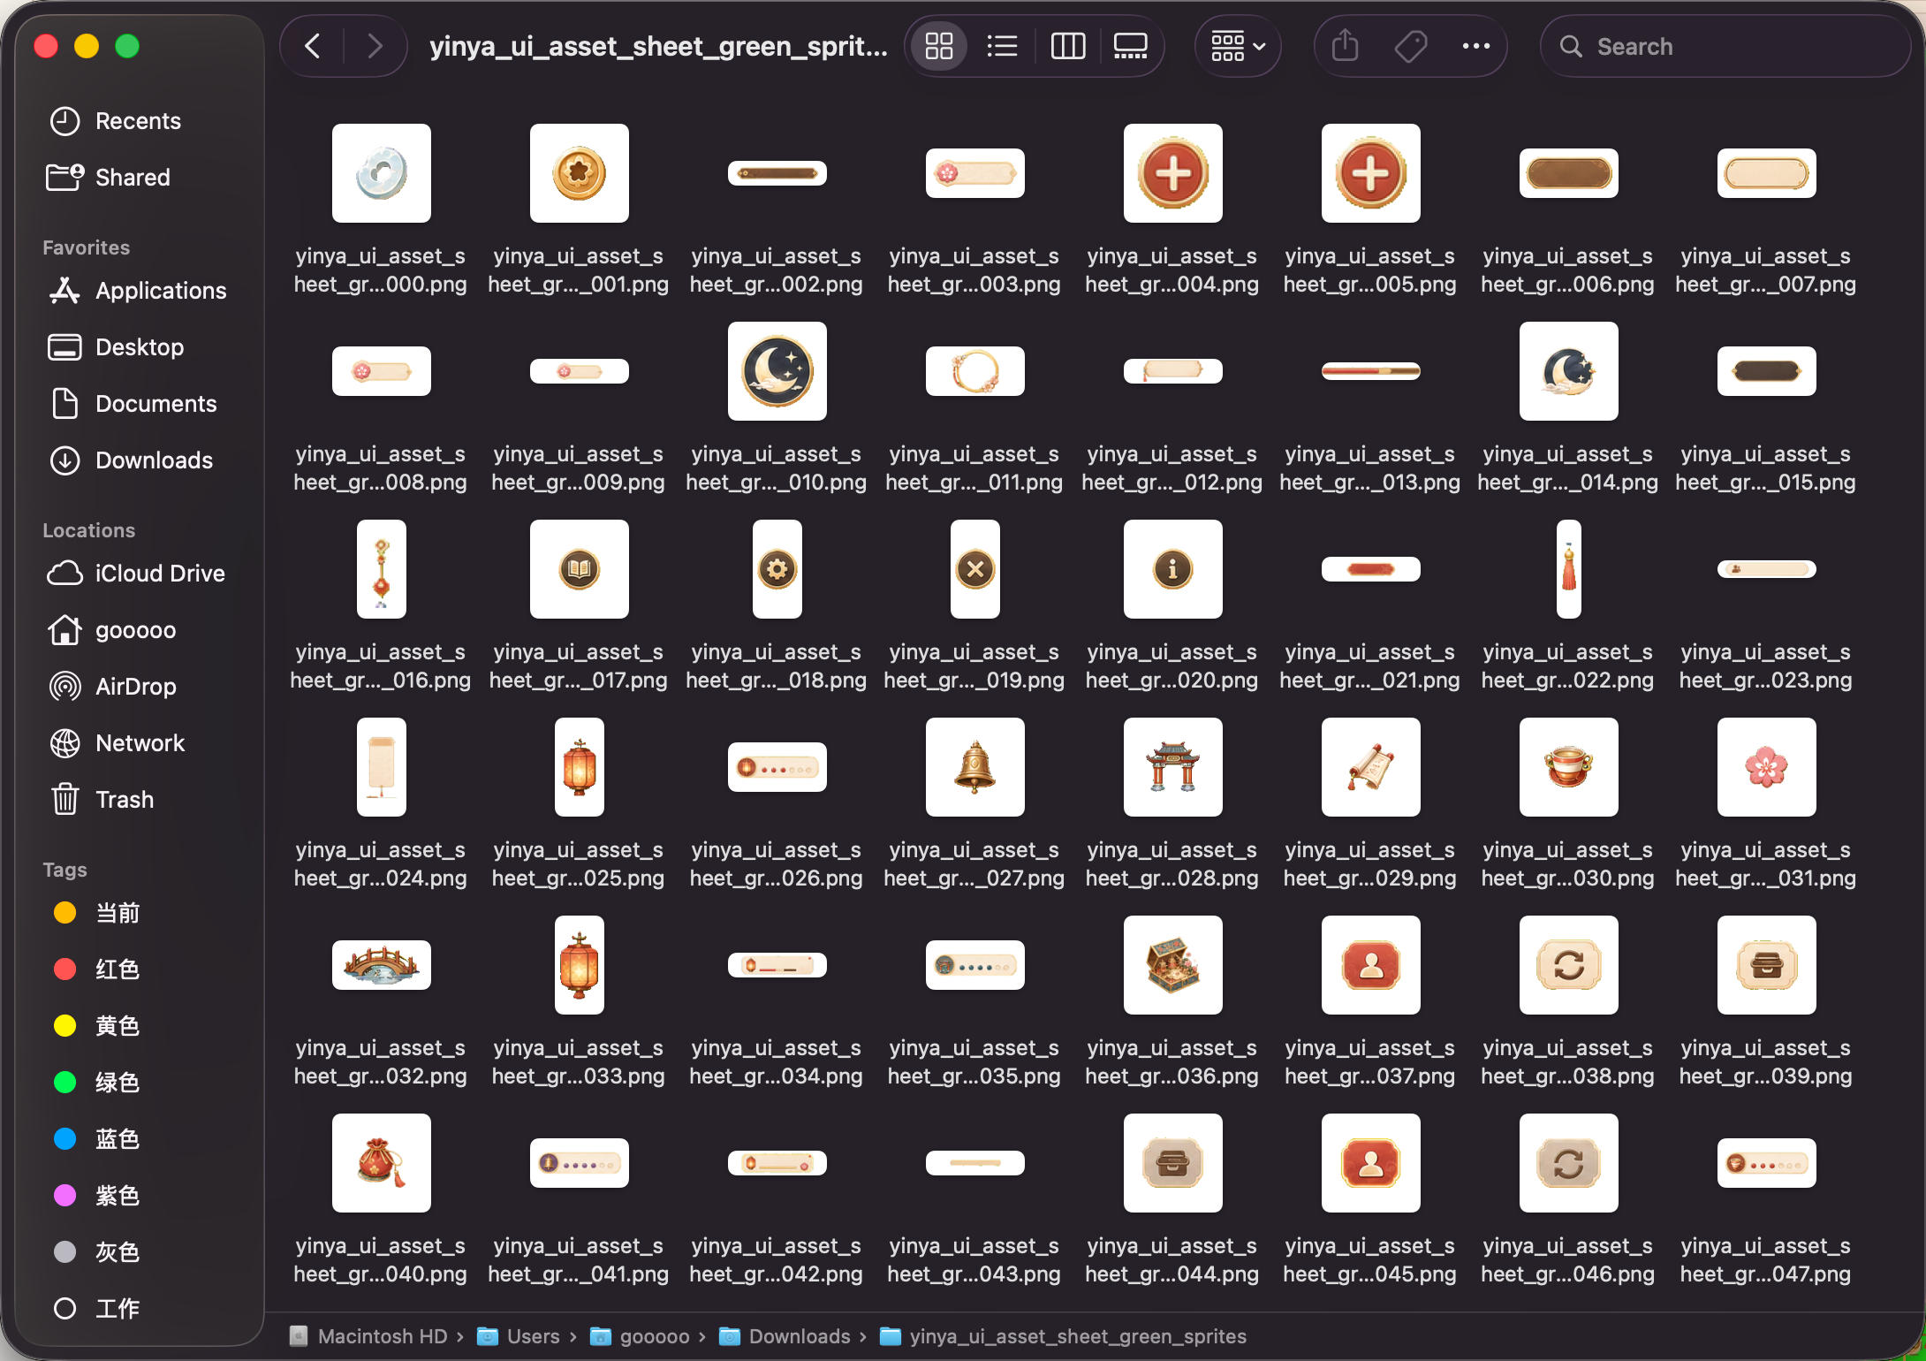Select the crescent moon badge thumbnail 010.png

[777, 371]
